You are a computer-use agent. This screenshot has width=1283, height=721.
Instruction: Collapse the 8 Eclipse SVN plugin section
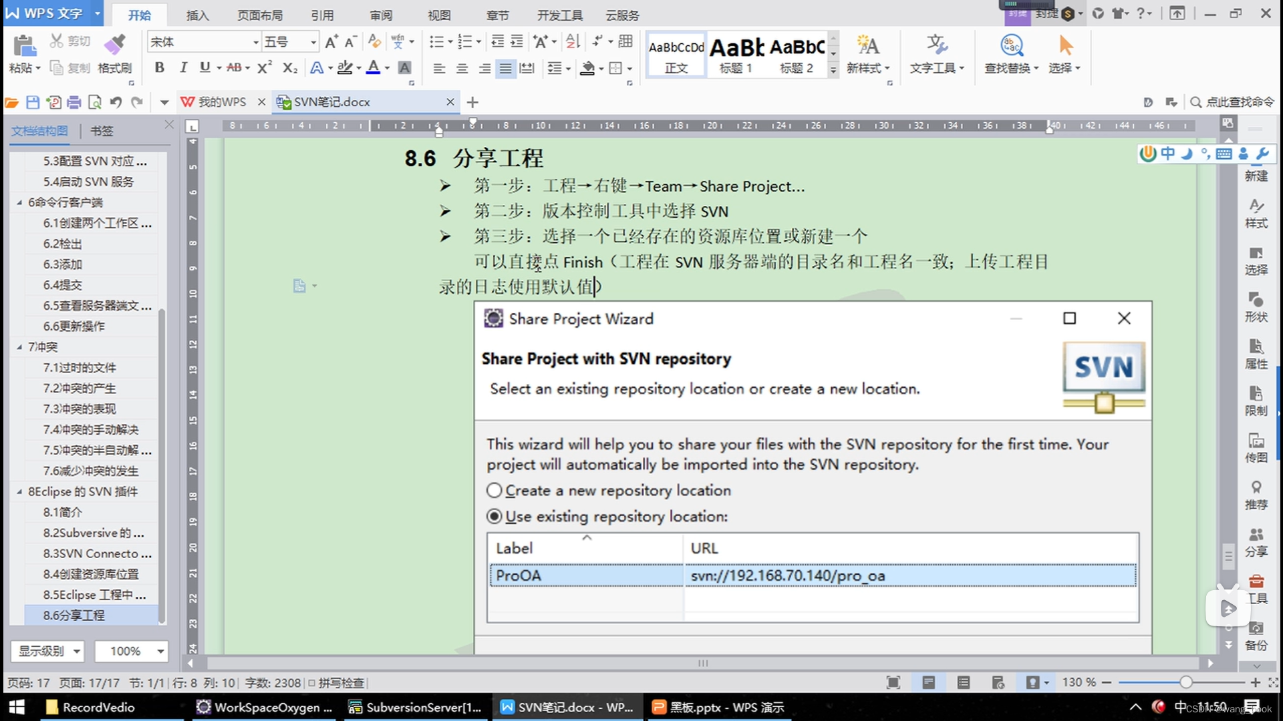[x=19, y=491]
